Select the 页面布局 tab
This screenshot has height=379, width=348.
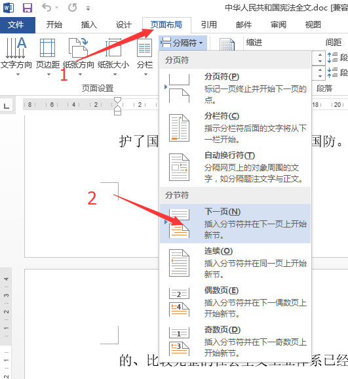pos(166,25)
